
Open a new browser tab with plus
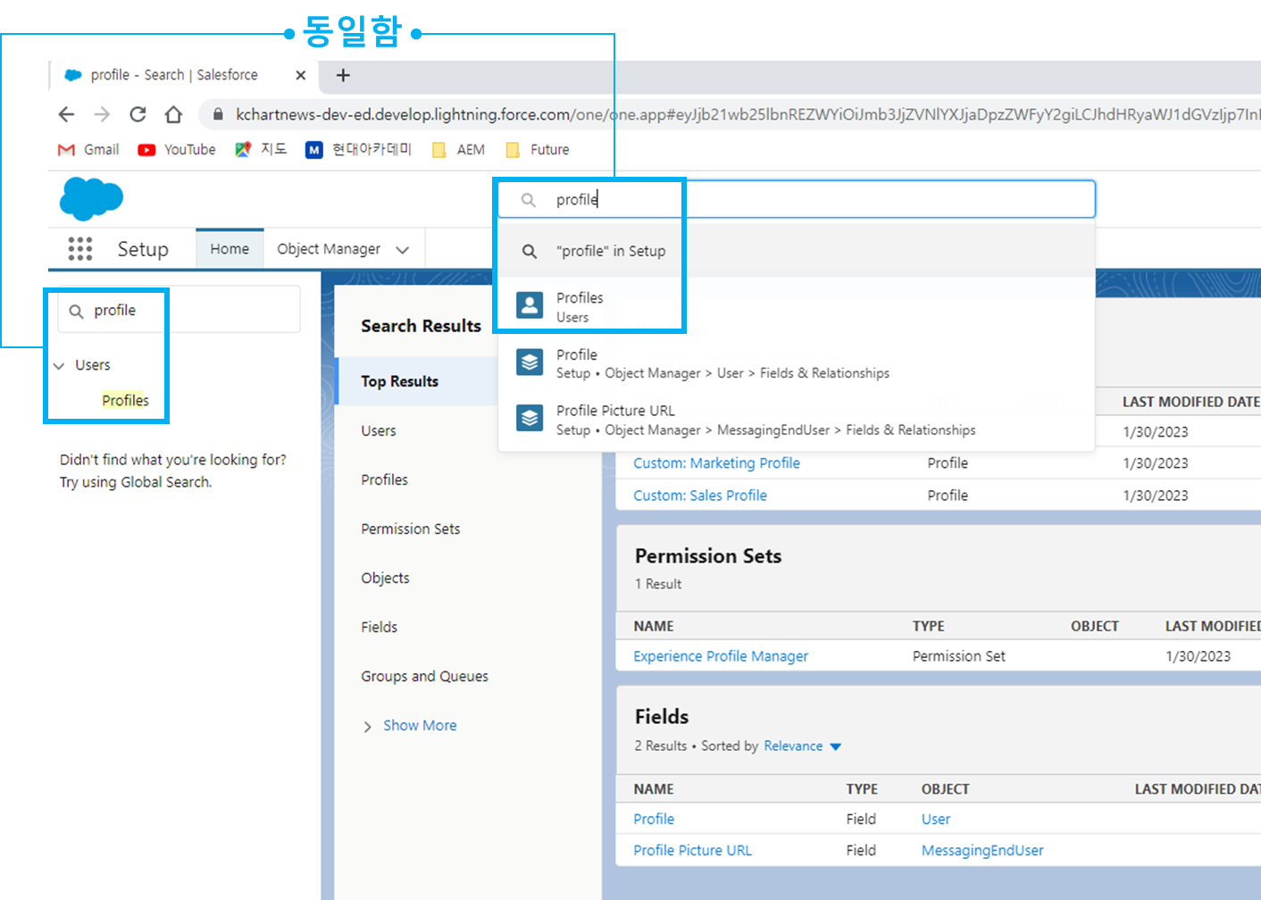pyautogui.click(x=343, y=75)
